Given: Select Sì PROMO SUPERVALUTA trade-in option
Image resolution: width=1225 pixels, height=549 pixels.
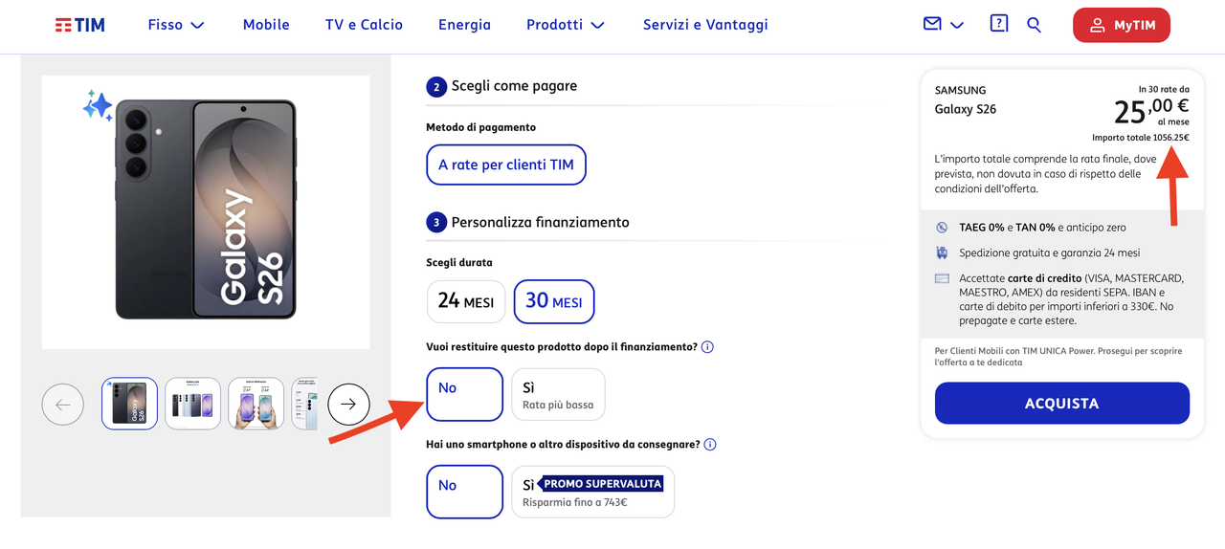Looking at the screenshot, I should [592, 492].
